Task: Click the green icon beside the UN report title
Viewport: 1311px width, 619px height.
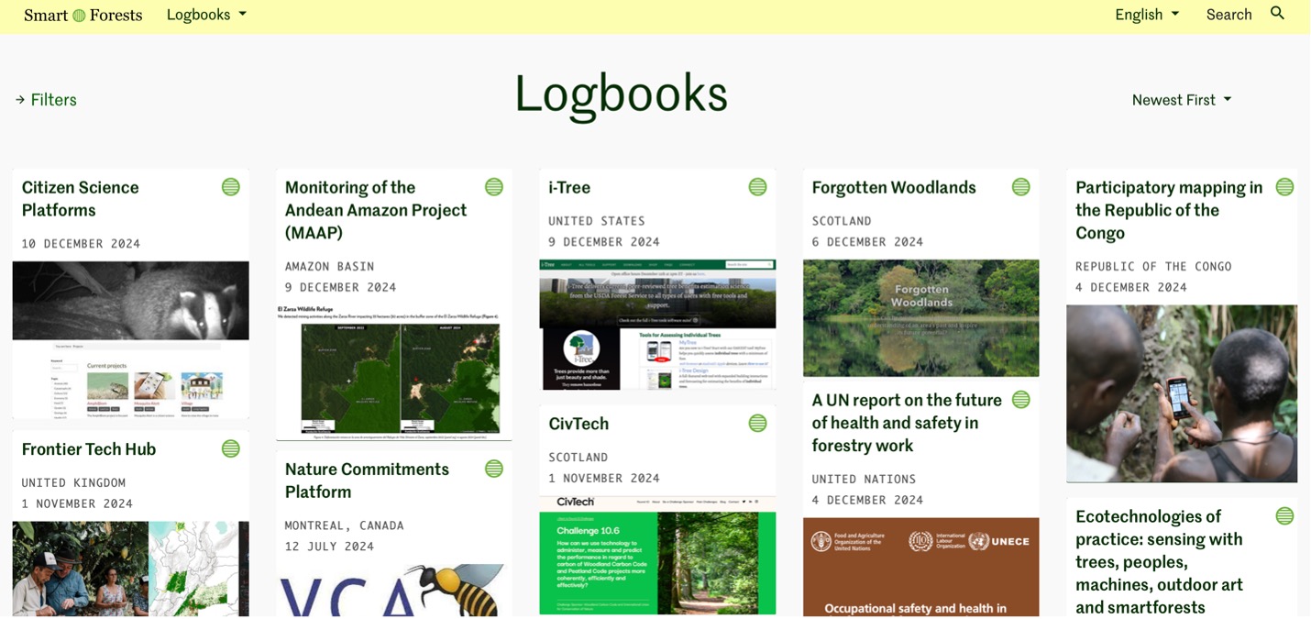Action: (x=1020, y=400)
